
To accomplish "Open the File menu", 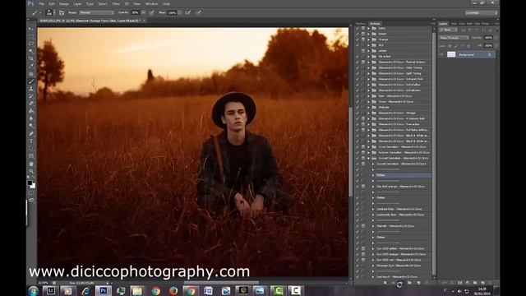I will pos(41,3).
